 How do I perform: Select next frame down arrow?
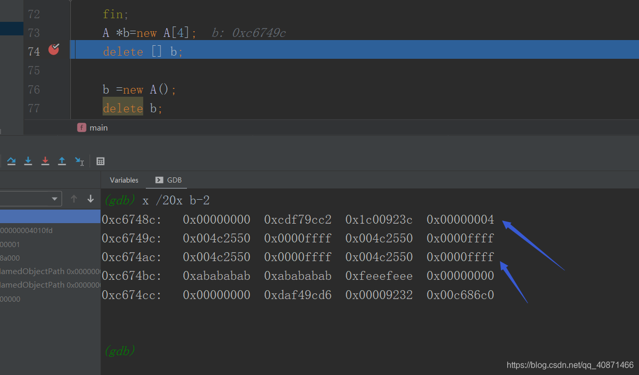91,199
